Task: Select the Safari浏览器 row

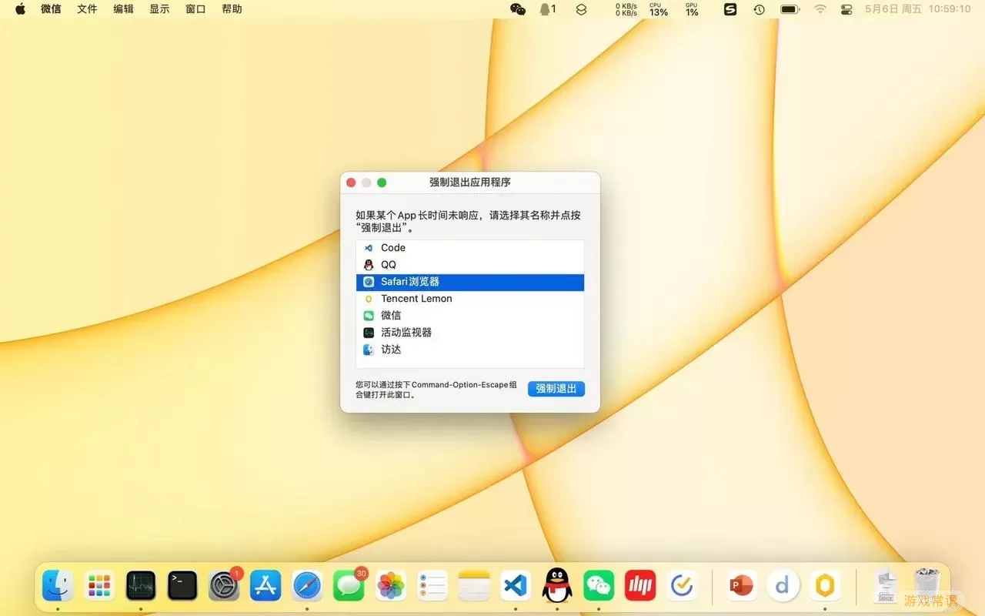Action: point(470,282)
